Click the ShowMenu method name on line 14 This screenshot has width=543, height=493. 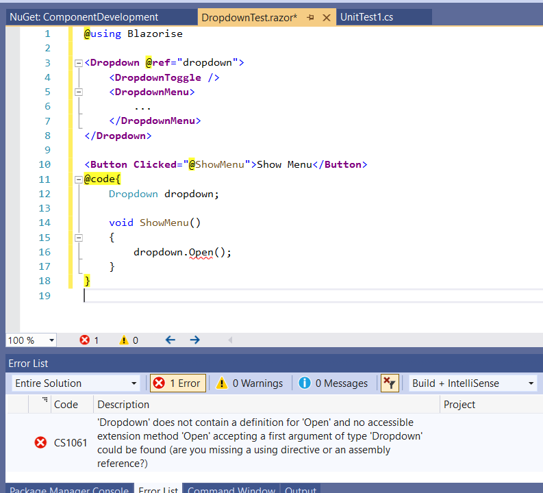tap(164, 223)
